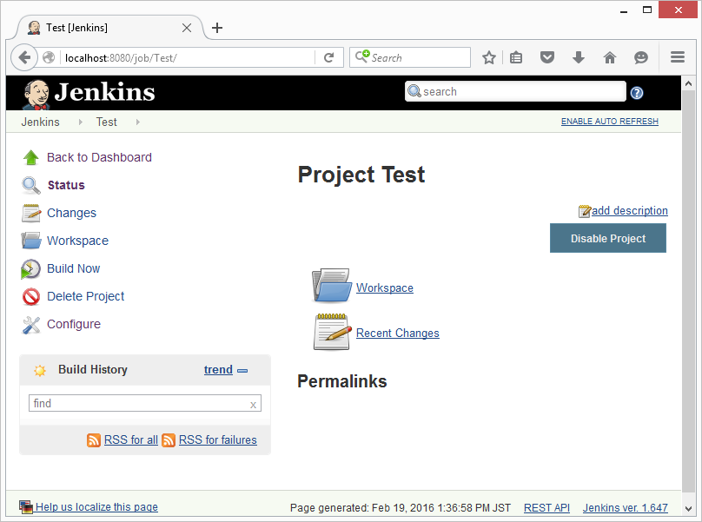Open a new browser tab

click(217, 28)
